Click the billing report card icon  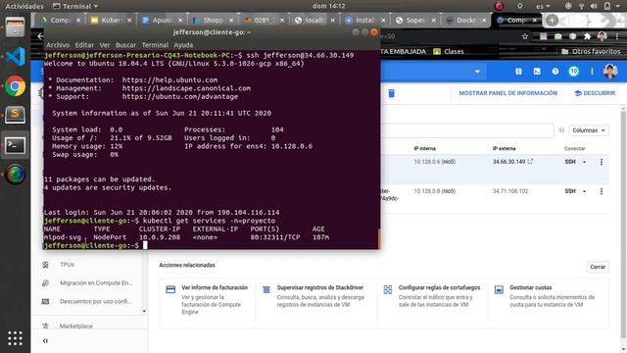click(x=170, y=289)
